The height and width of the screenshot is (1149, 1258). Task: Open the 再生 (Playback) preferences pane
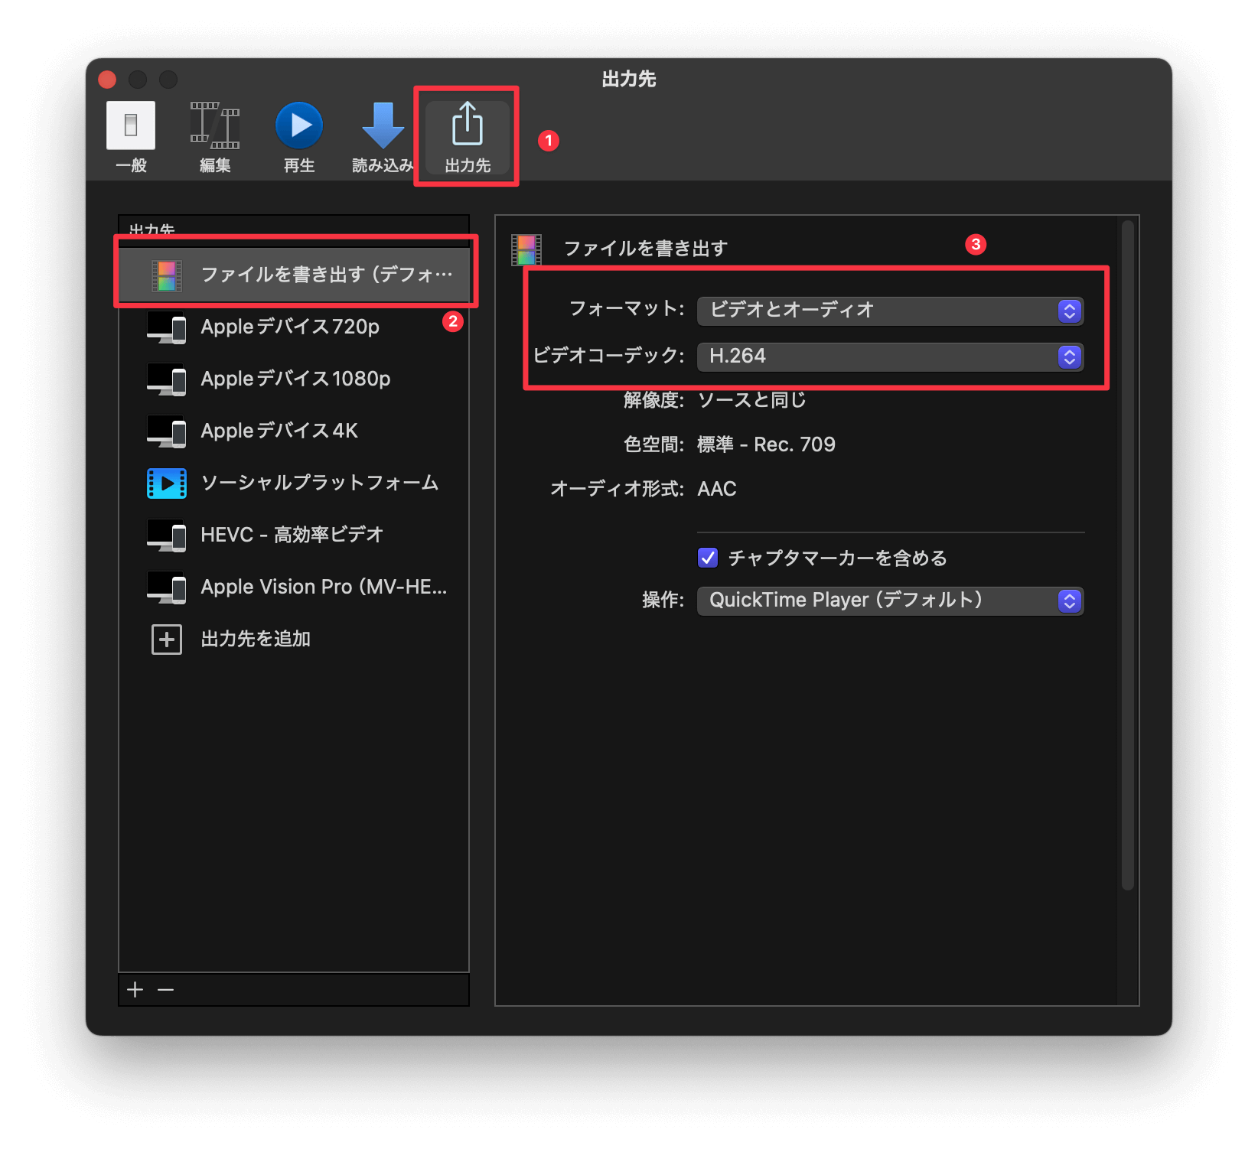299,138
